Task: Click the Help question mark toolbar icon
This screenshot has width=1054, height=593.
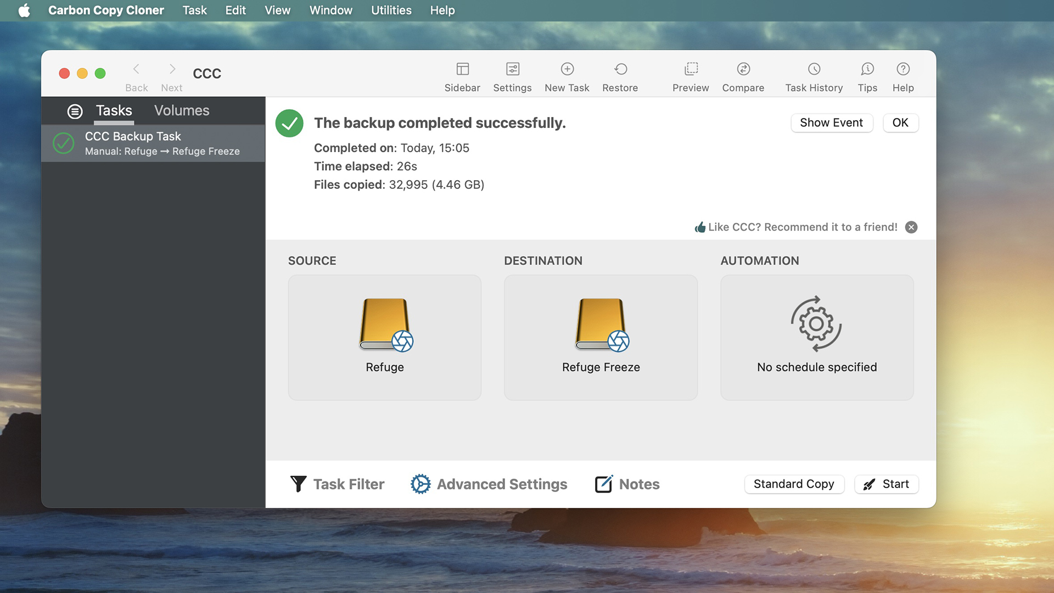Action: [903, 69]
